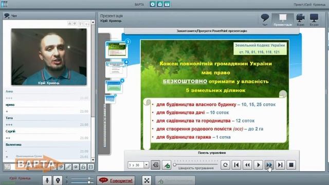
Task: Click the Панель управління header
Action: [x=212, y=153]
